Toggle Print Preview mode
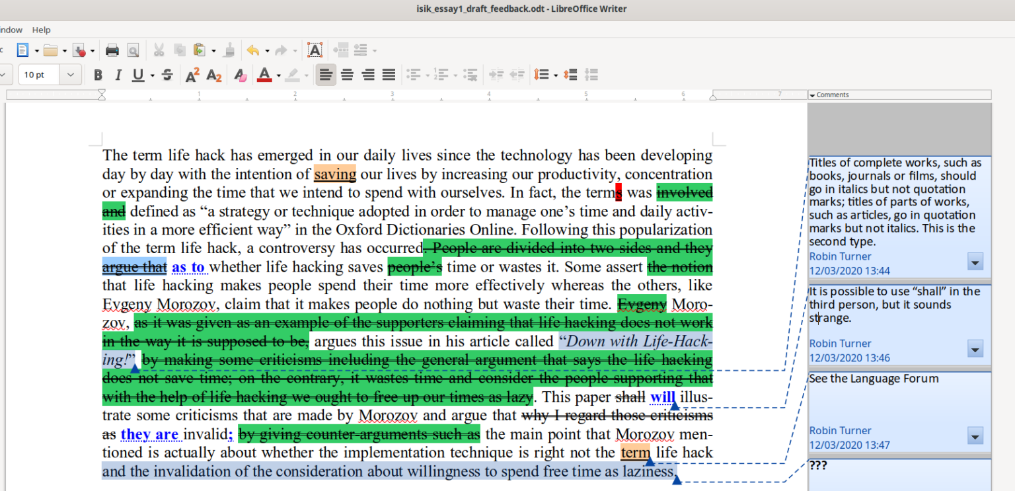 coord(133,50)
